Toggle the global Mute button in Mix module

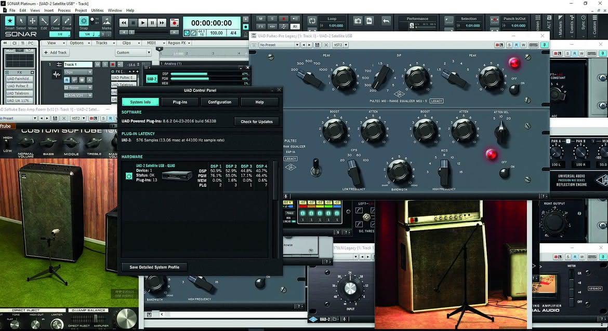(260, 19)
